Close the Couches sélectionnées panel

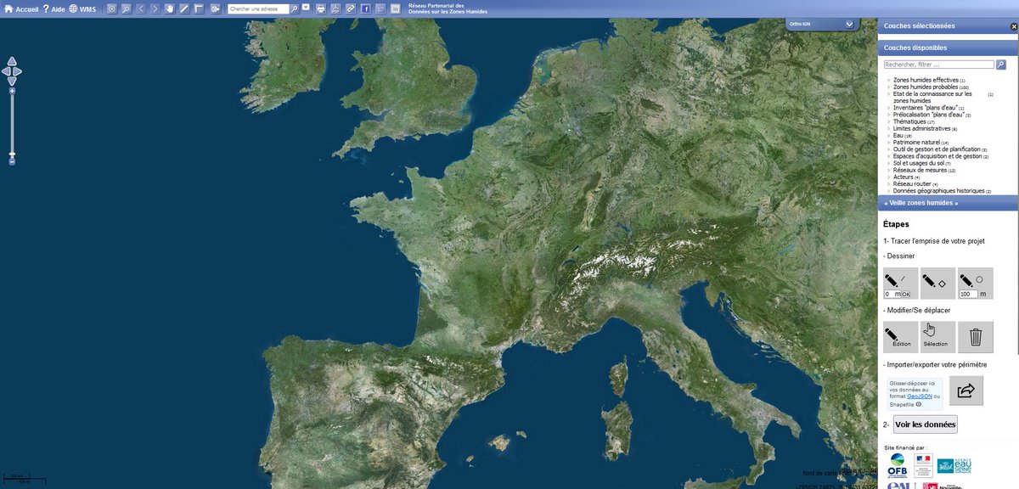(1013, 26)
